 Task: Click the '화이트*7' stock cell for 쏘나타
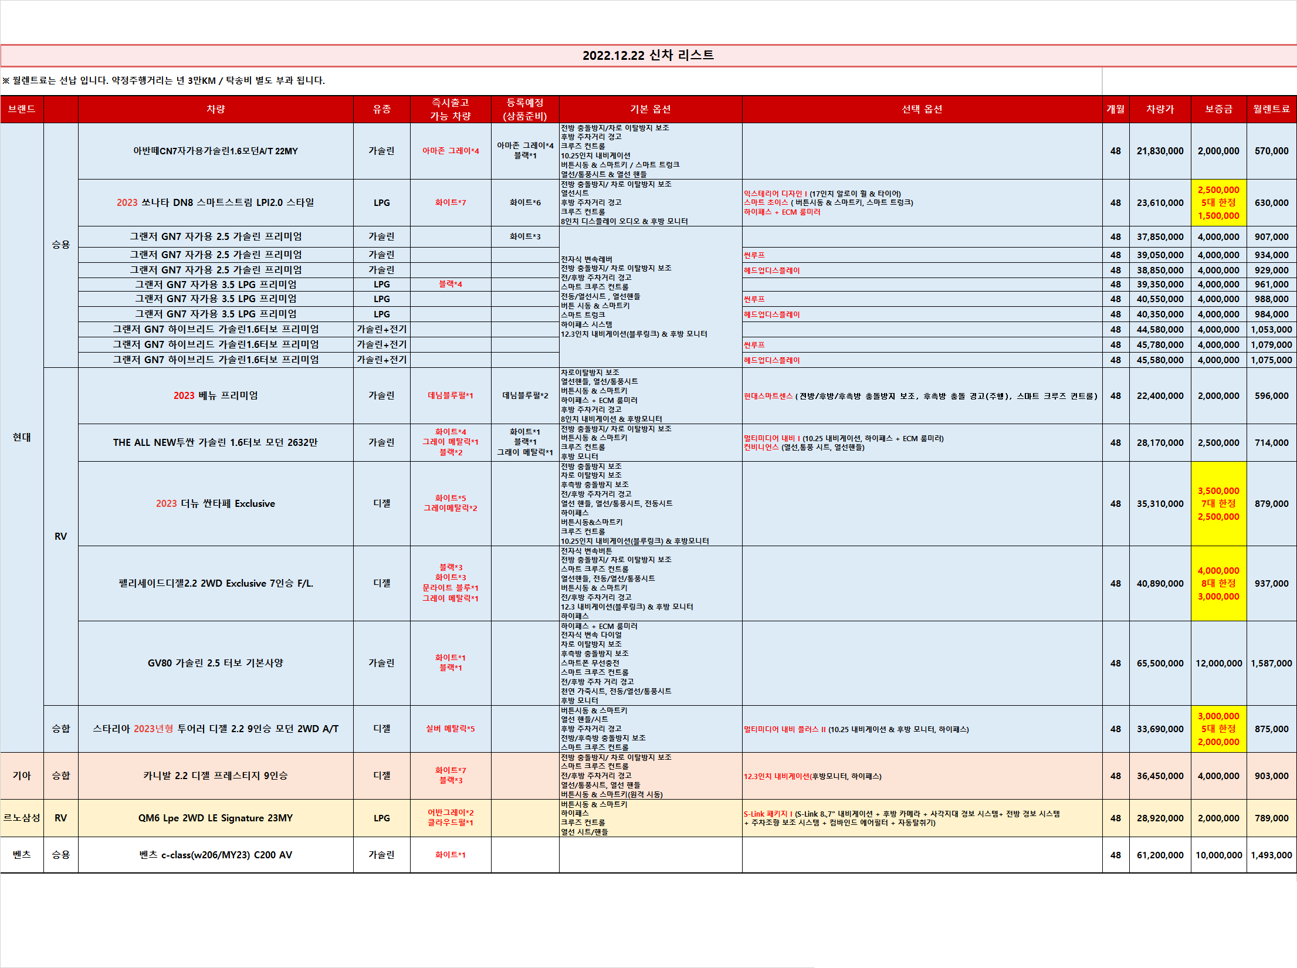(451, 202)
